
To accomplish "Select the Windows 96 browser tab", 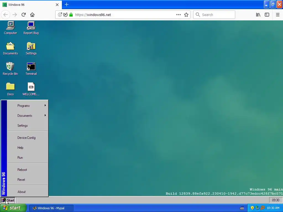I will [x=31, y=5].
